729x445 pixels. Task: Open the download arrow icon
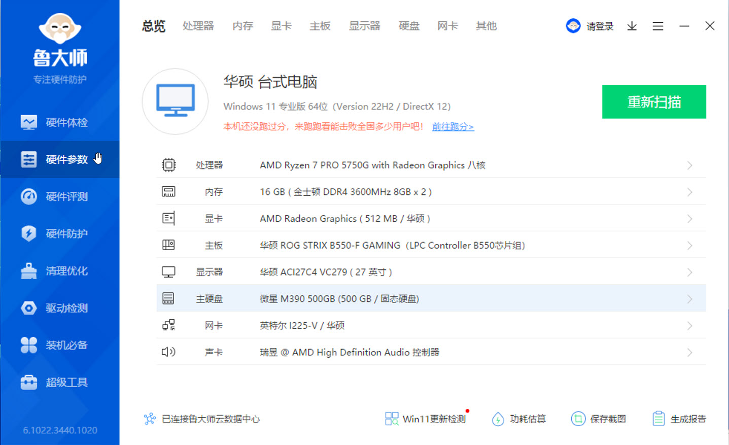tap(632, 26)
